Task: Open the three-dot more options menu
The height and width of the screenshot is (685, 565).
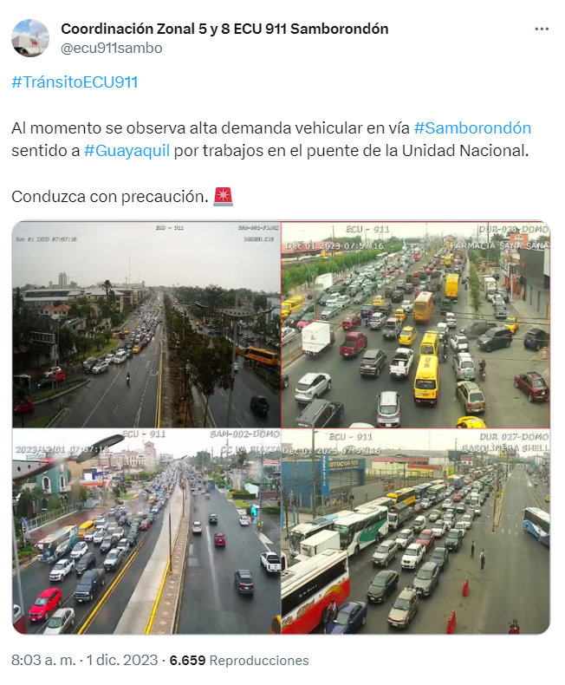Action: pos(542,29)
